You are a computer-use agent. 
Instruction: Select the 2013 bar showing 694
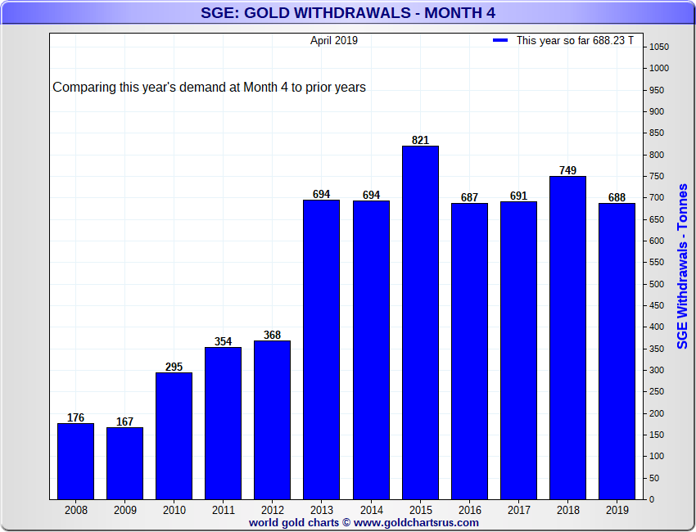321,349
